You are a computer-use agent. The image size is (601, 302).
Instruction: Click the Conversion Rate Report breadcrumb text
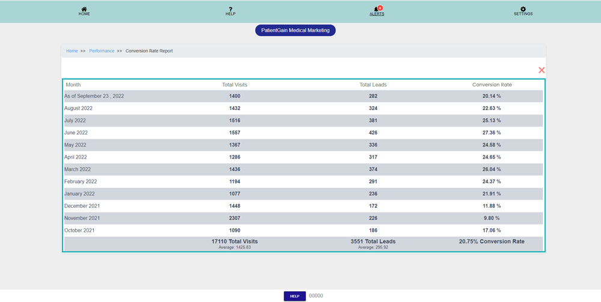pos(149,51)
